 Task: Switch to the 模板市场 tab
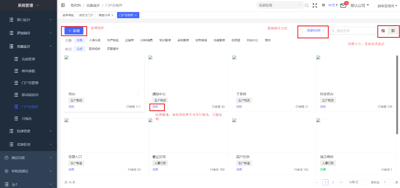106,15
